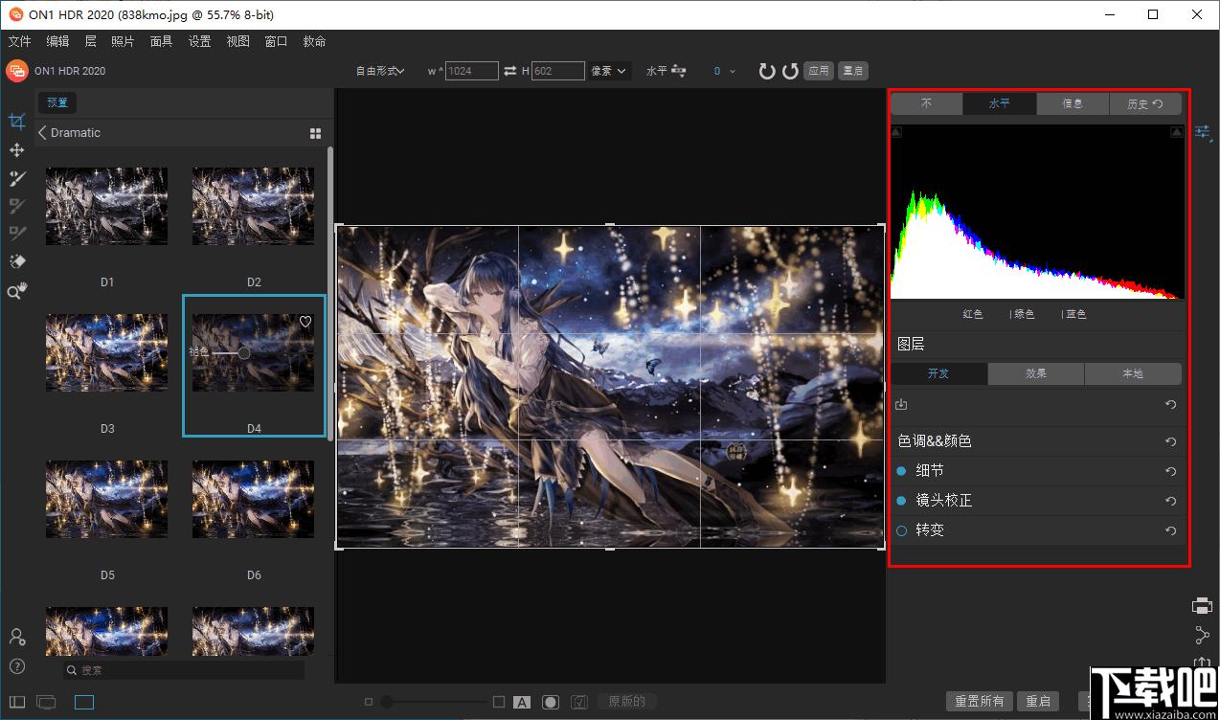Open the help question mark icon
This screenshot has height=720, width=1220.
point(16,666)
